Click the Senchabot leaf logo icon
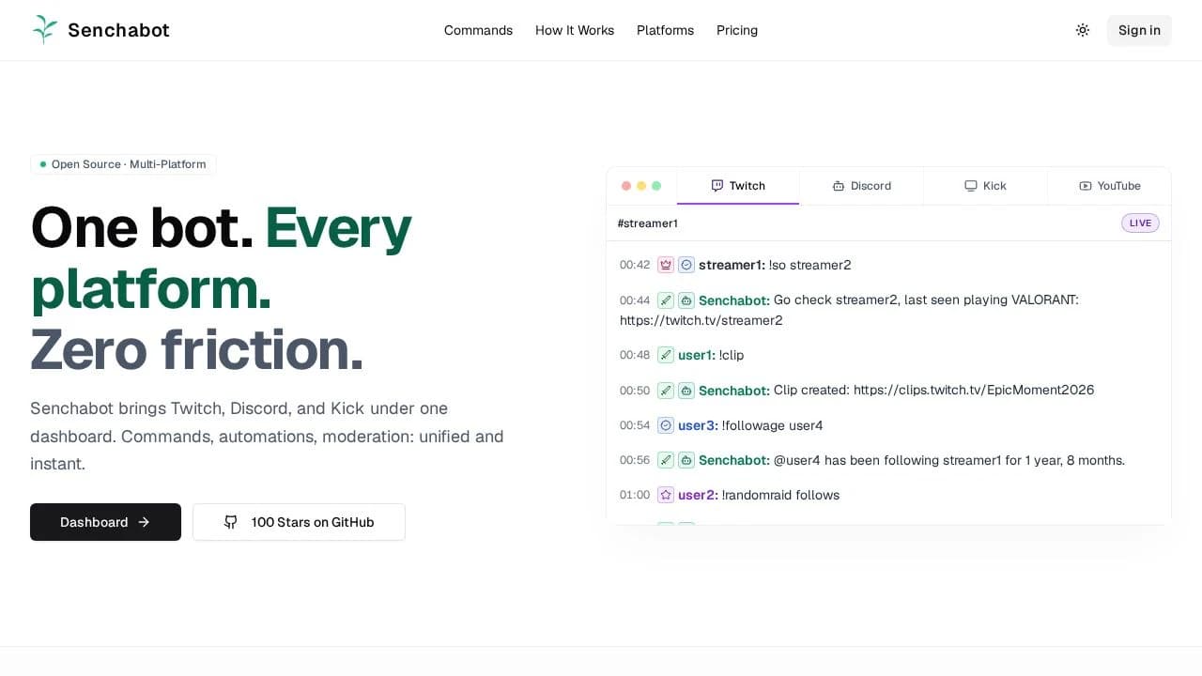This screenshot has width=1202, height=676. pyautogui.click(x=44, y=30)
